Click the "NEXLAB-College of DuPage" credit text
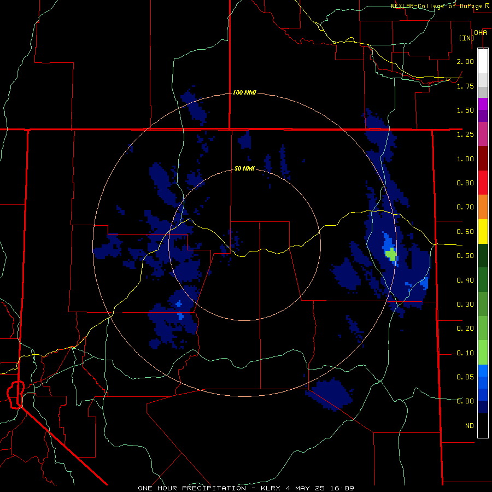This screenshot has height=492, width=492. (x=437, y=6)
